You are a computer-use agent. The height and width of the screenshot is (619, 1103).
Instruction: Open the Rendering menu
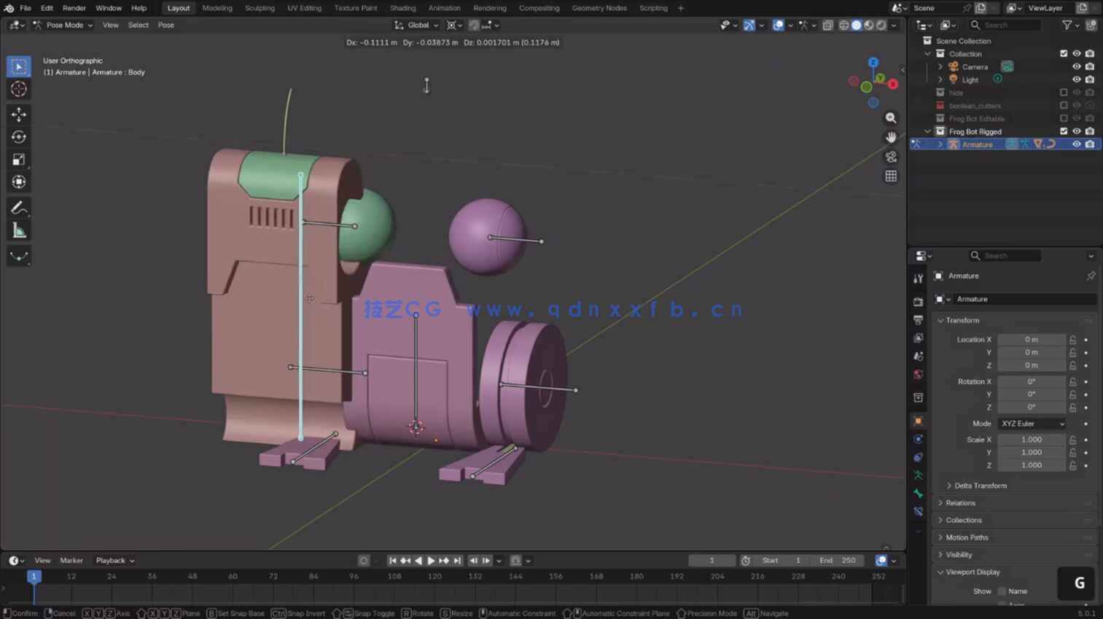coord(489,8)
